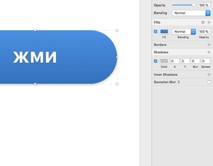Disable the shadow checkbox
213x166 pixels.
coord(156,61)
